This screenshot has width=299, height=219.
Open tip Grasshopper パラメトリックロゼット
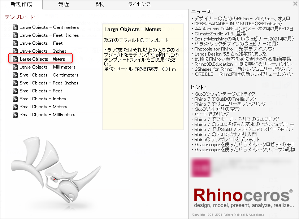coord(245,144)
